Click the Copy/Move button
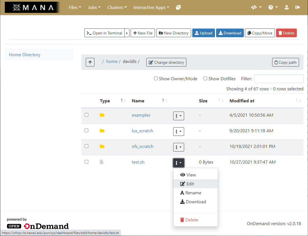 click(x=260, y=33)
